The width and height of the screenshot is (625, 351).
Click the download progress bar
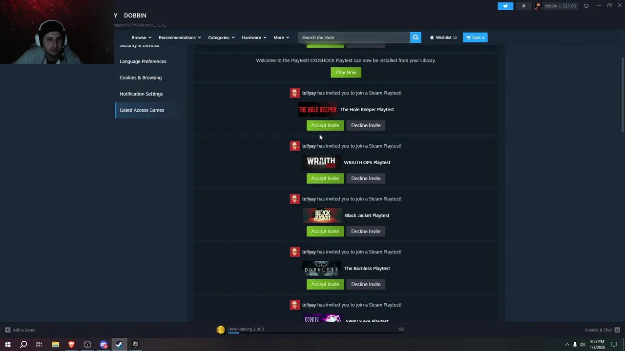tap(316, 333)
